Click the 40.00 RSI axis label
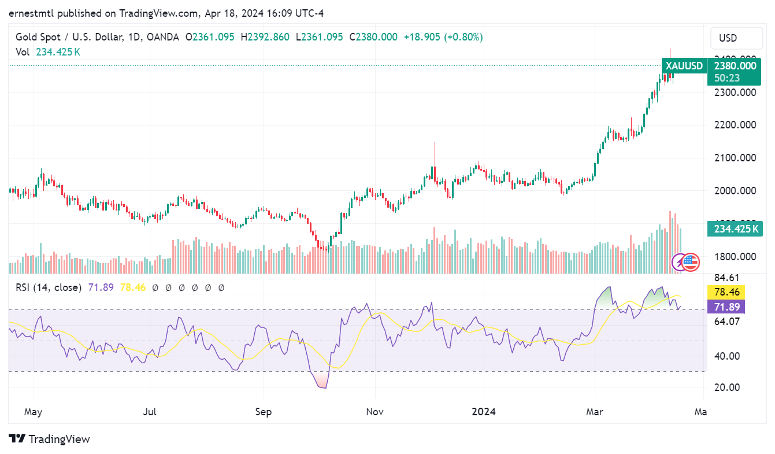The width and height of the screenshot is (775, 454). tap(727, 356)
